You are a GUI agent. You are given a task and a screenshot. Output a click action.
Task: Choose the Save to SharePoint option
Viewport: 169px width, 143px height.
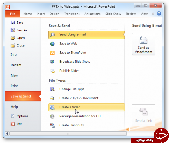click(87, 53)
